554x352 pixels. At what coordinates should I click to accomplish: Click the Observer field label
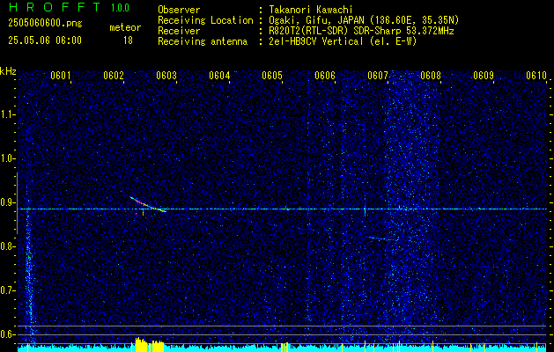(x=179, y=10)
